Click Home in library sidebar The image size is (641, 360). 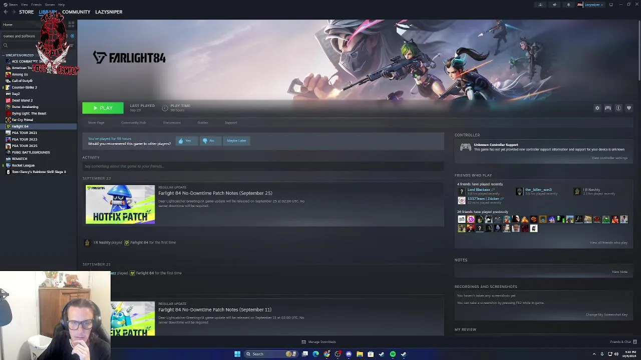click(x=8, y=24)
